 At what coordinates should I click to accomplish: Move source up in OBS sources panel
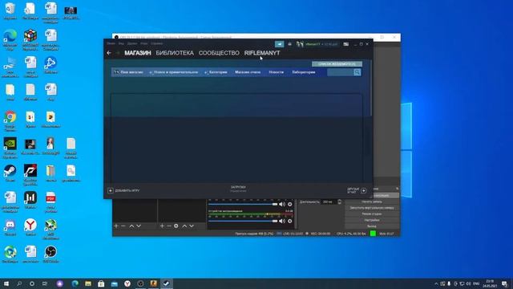point(184,226)
